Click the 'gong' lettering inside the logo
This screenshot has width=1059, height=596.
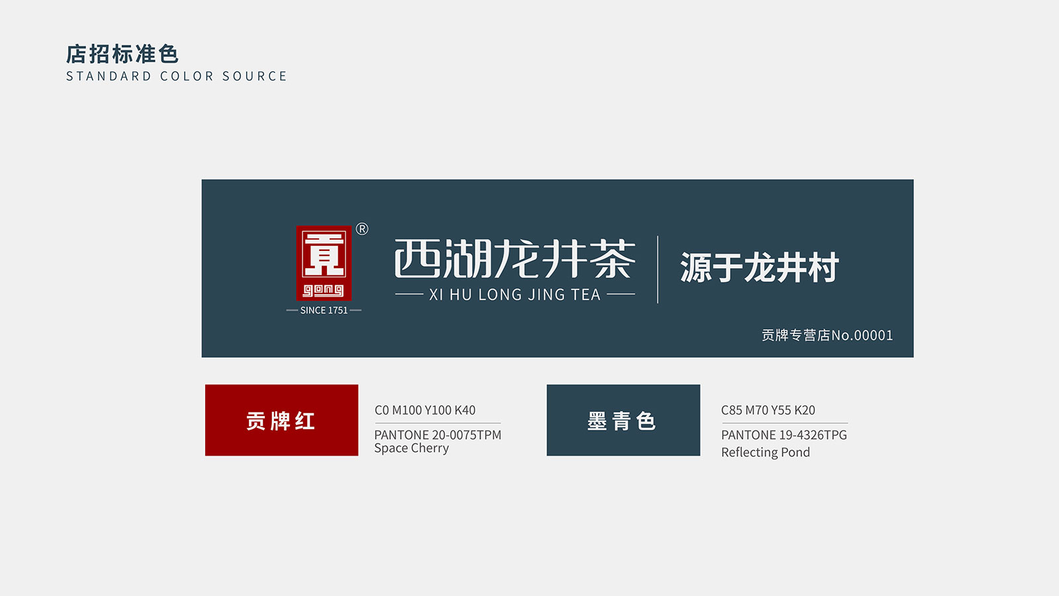click(x=324, y=290)
